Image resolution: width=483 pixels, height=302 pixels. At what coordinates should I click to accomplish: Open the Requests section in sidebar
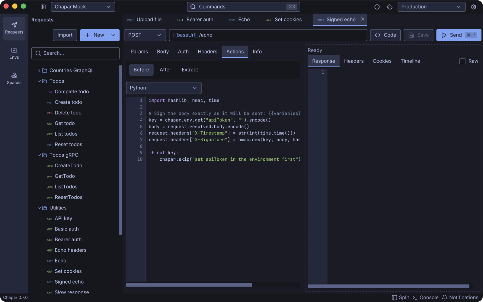point(14,28)
